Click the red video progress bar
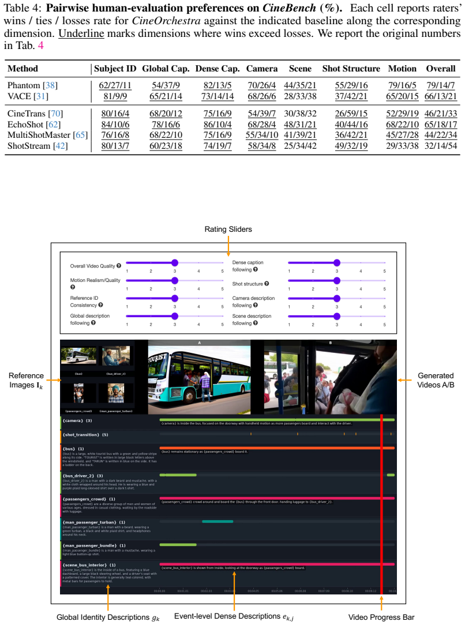The width and height of the screenshot is (465, 625). [x=382, y=504]
